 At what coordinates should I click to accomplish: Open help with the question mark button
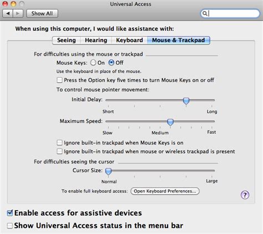[x=245, y=195]
